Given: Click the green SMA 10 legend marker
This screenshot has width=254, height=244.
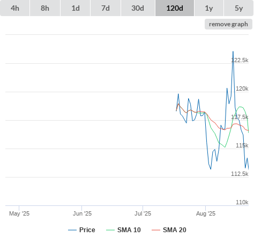Looking at the screenshot, I should (110, 230).
